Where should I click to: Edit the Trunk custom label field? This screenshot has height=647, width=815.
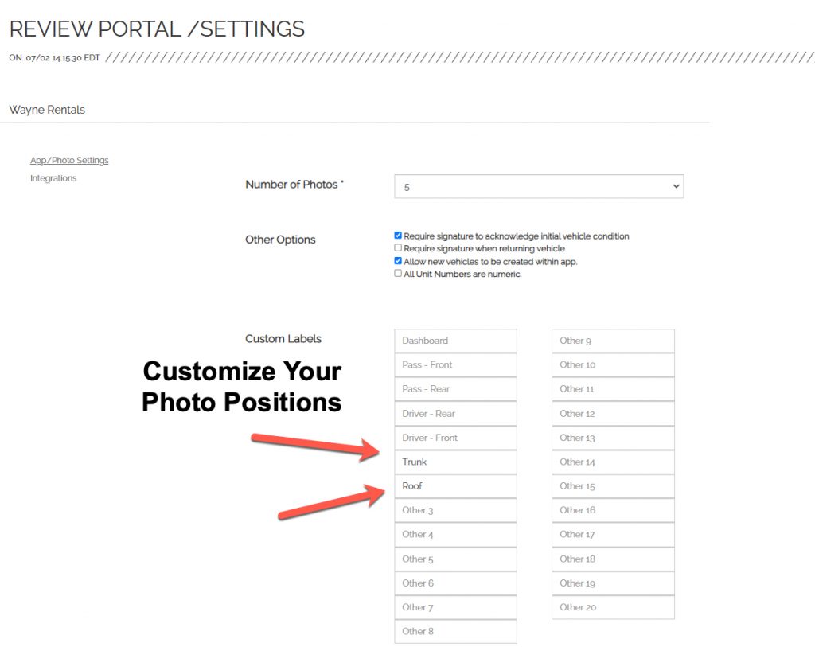(456, 462)
